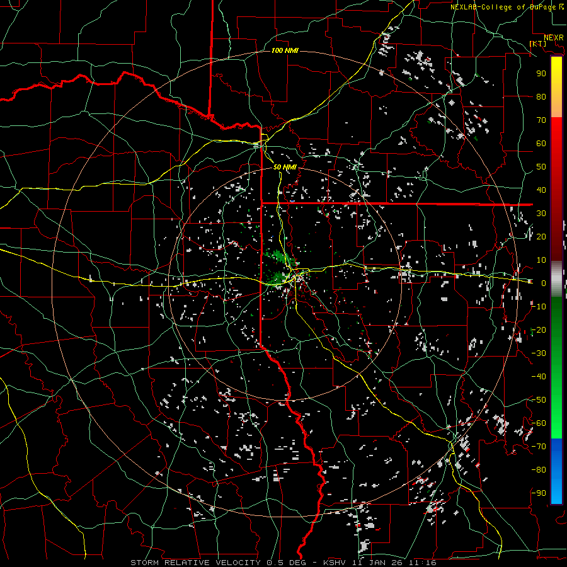The height and width of the screenshot is (567, 567).
Task: Click the -10 knot scale label
Action: click(x=539, y=307)
